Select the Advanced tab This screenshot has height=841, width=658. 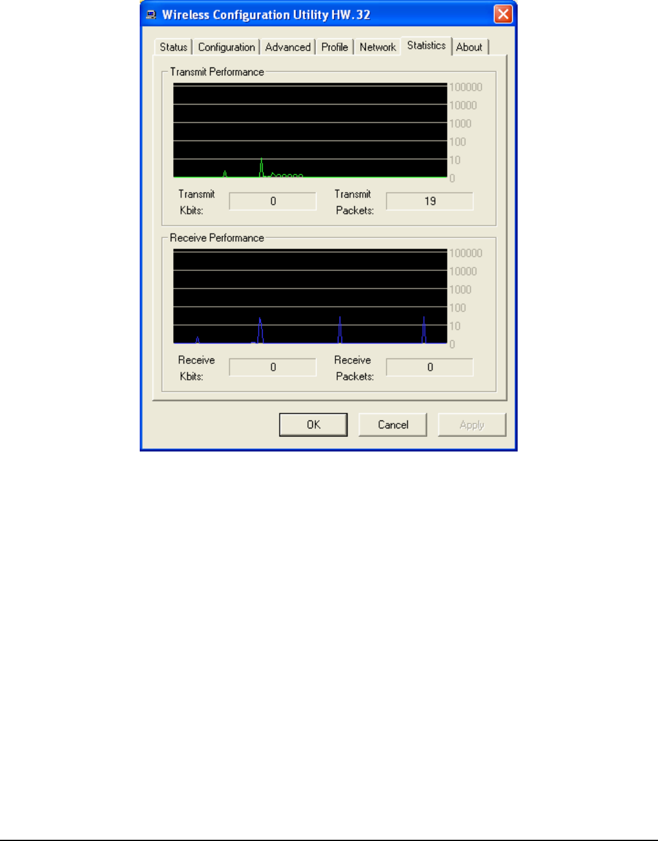288,47
